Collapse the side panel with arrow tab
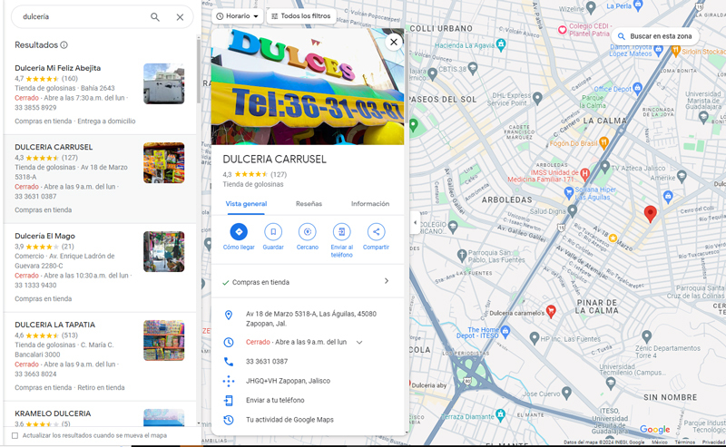The image size is (726, 447). click(415, 222)
